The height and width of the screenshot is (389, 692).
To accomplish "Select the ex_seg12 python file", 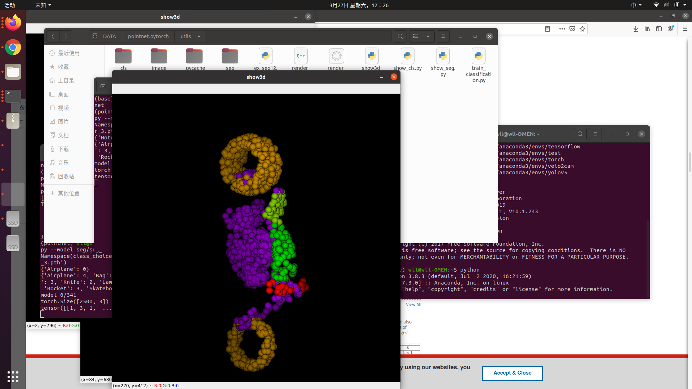I will [266, 59].
